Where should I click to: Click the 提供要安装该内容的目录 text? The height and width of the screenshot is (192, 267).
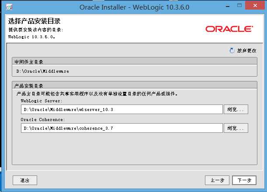[36, 30]
